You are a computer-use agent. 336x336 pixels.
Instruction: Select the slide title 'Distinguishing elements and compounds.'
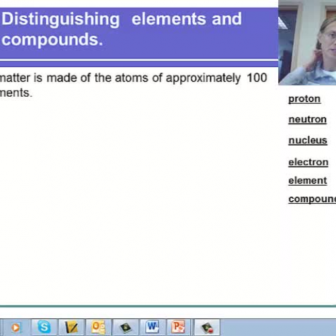pos(122,29)
